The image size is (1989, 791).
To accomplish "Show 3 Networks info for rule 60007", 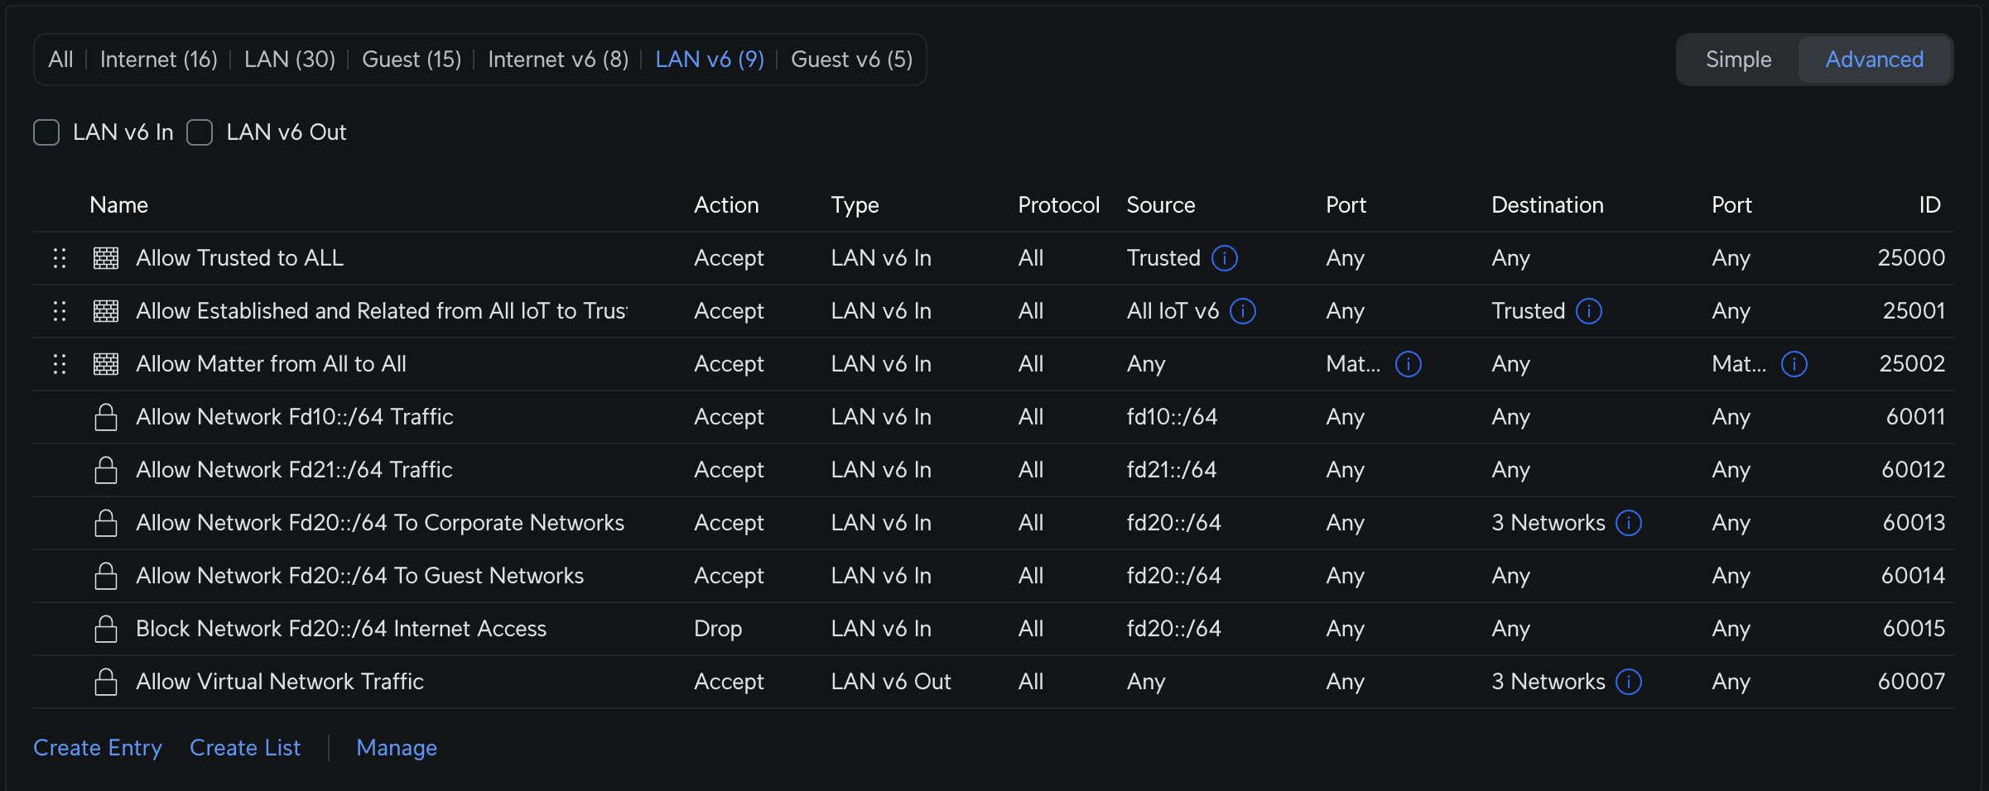I will [x=1628, y=682].
